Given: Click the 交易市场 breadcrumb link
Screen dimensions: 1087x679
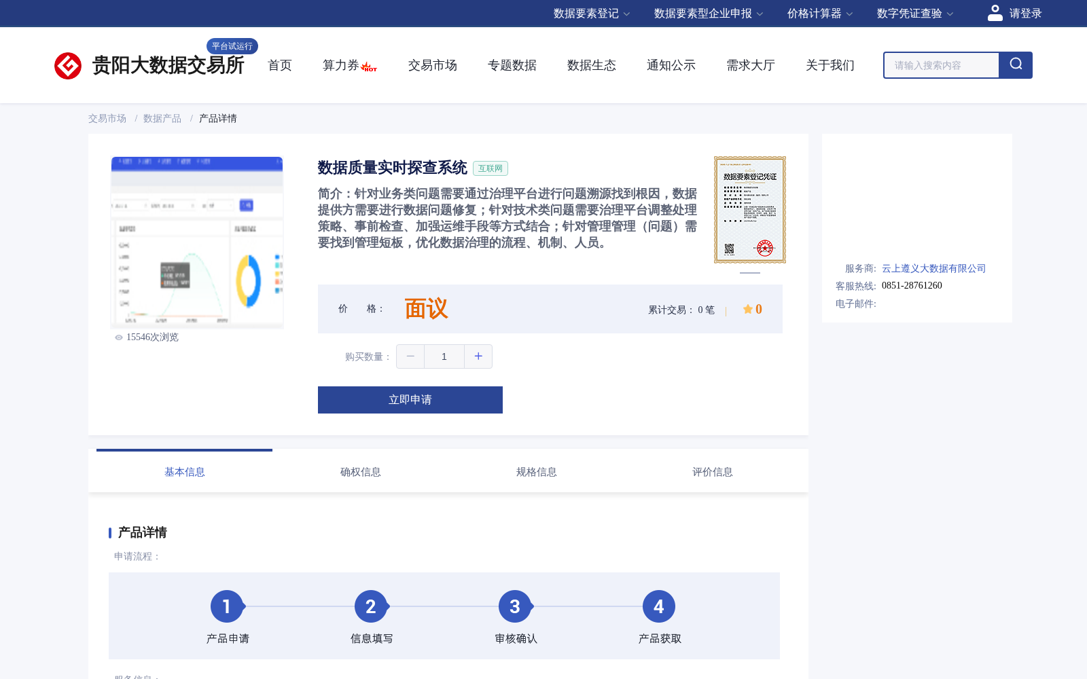Looking at the screenshot, I should (x=107, y=119).
